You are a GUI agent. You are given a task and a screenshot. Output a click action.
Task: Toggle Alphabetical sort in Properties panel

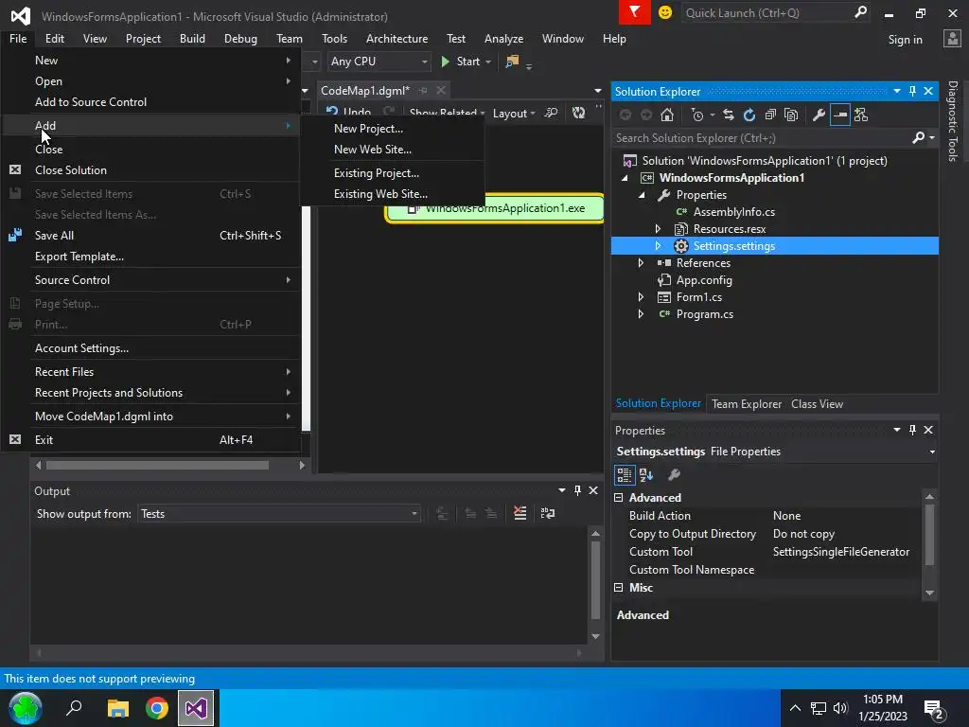[646, 475]
